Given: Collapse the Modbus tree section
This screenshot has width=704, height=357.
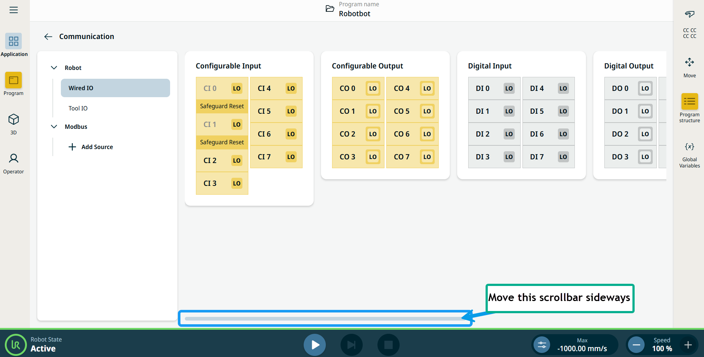Looking at the screenshot, I should [x=54, y=127].
